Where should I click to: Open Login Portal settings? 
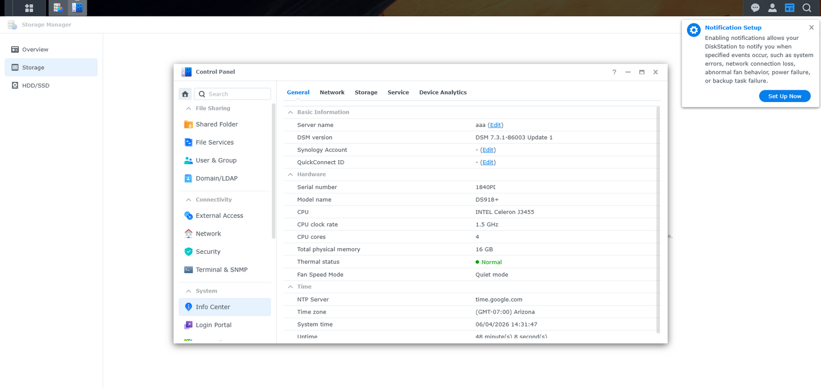click(225, 325)
